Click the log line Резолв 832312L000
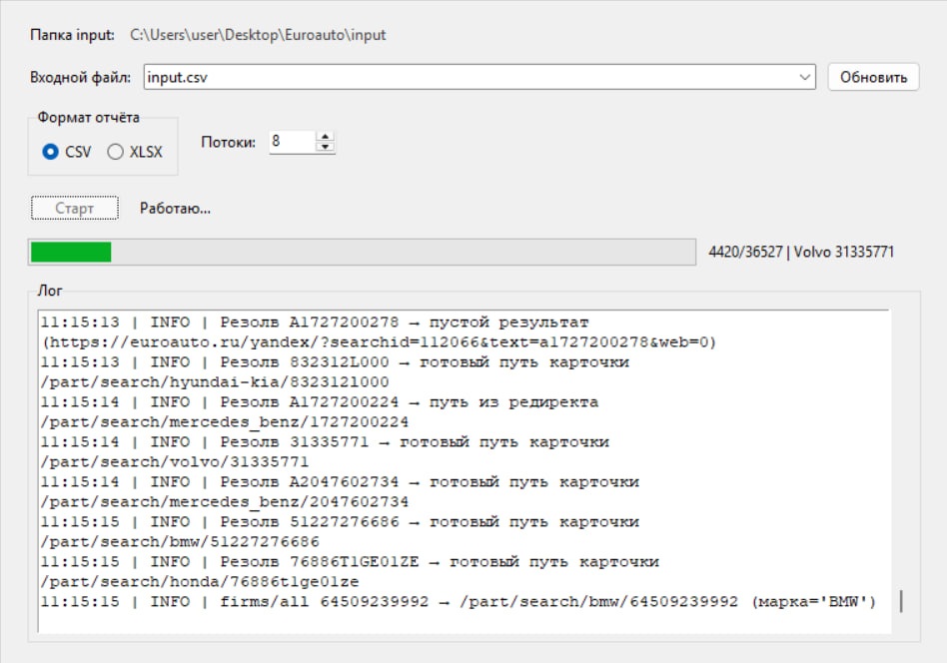 335,362
